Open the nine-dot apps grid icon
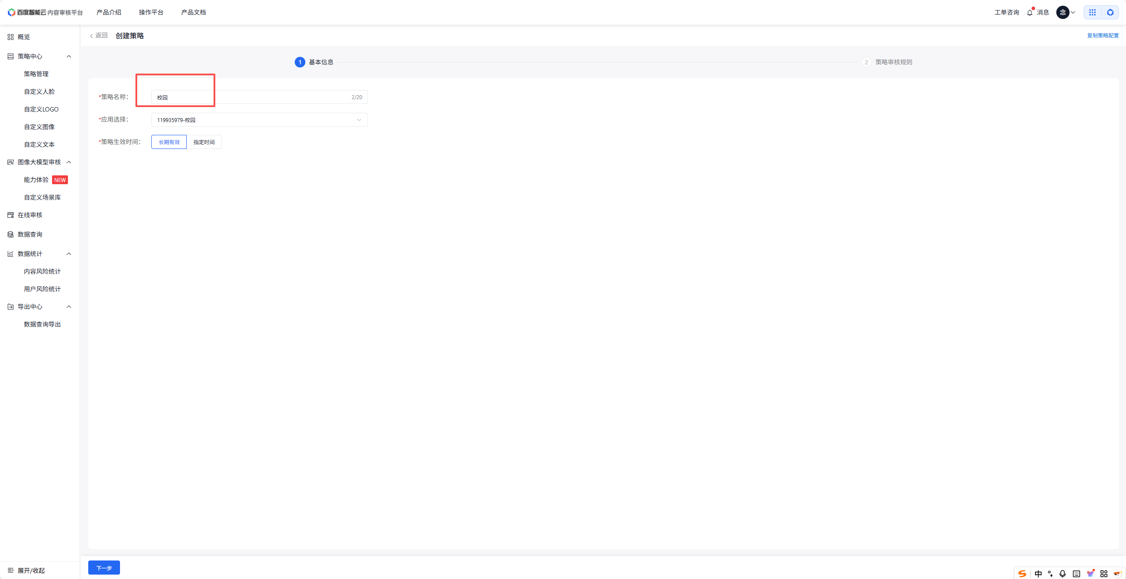Image resolution: width=1126 pixels, height=579 pixels. coord(1092,12)
